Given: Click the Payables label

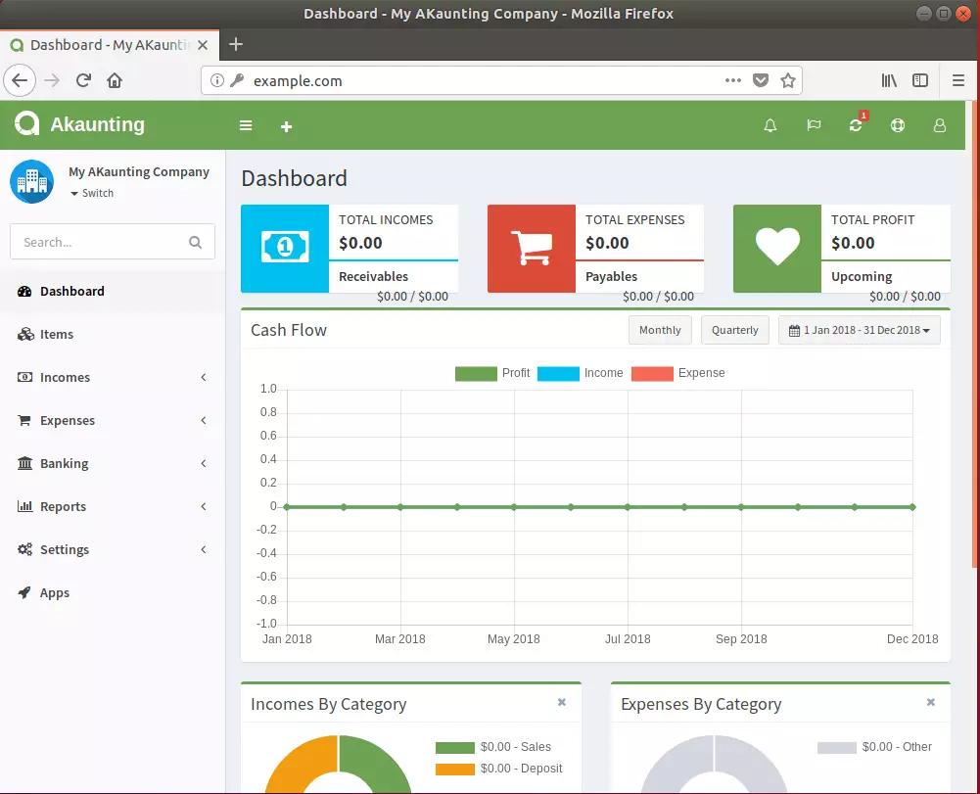Looking at the screenshot, I should pos(611,276).
